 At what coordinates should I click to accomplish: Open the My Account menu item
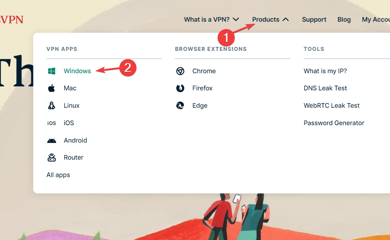coord(376,20)
